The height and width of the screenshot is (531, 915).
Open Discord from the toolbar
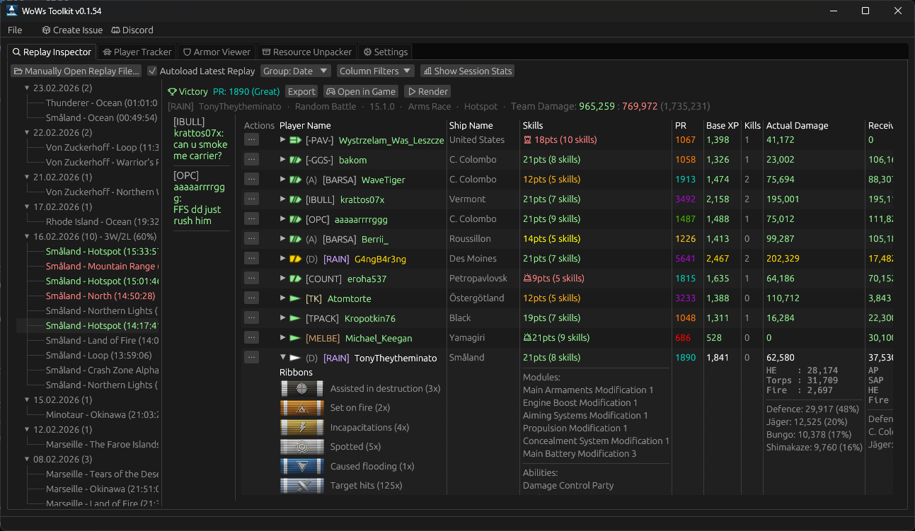pyautogui.click(x=132, y=30)
